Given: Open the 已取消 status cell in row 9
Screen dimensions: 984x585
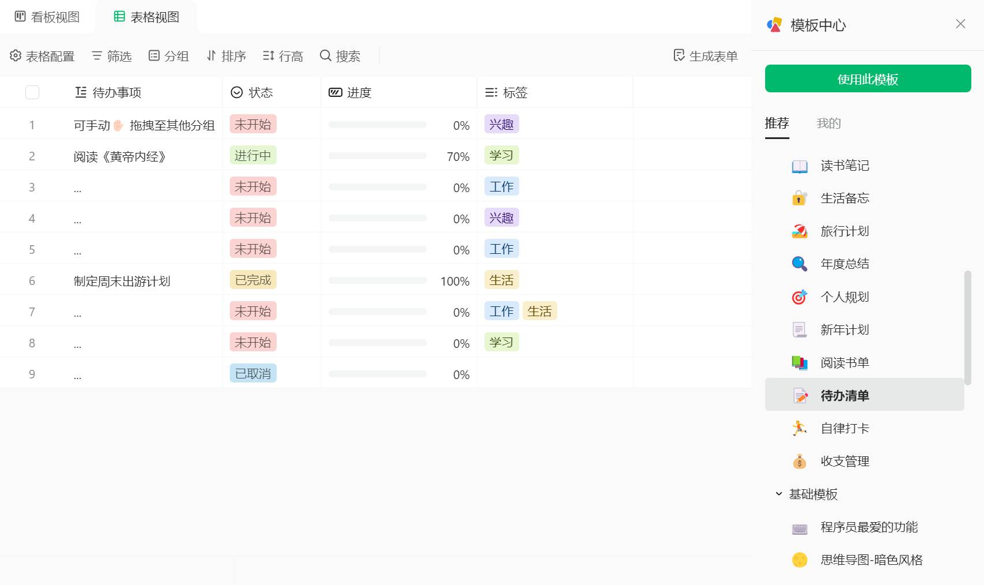Looking at the screenshot, I should (x=253, y=374).
